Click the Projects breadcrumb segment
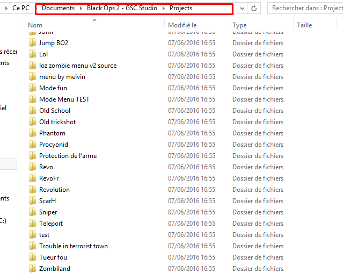 coord(181,8)
